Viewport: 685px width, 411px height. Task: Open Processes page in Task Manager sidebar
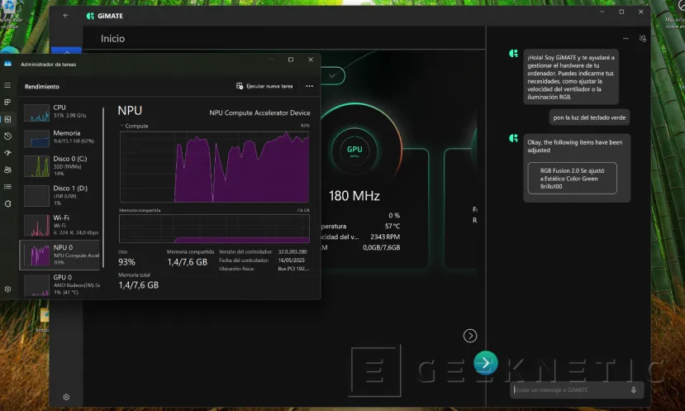(x=7, y=102)
